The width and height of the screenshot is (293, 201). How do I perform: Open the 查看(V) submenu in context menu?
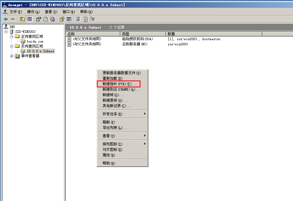(x=122, y=136)
